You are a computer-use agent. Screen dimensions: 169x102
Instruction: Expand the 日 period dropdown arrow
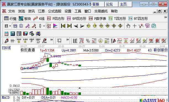click(10, 26)
